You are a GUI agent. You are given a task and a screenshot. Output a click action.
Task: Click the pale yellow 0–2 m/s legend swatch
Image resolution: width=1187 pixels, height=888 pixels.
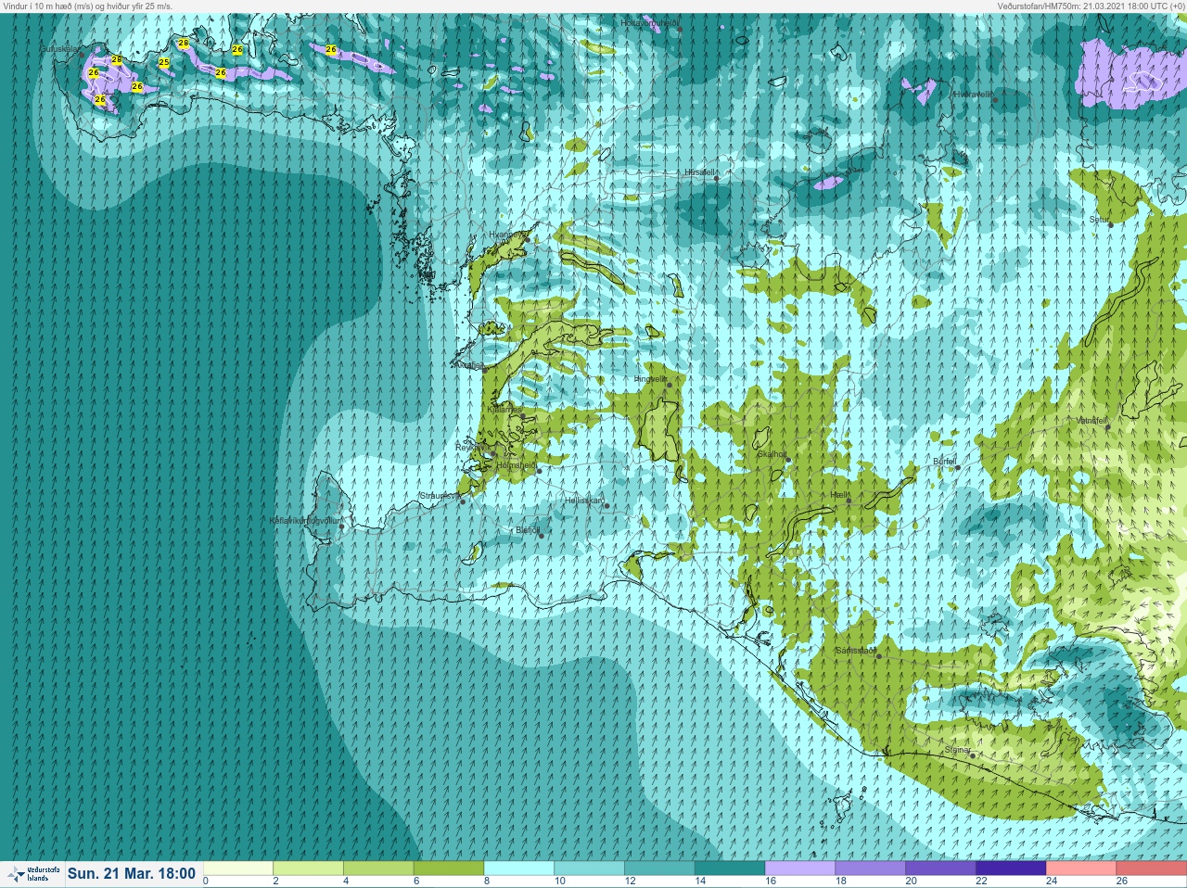pos(238,869)
